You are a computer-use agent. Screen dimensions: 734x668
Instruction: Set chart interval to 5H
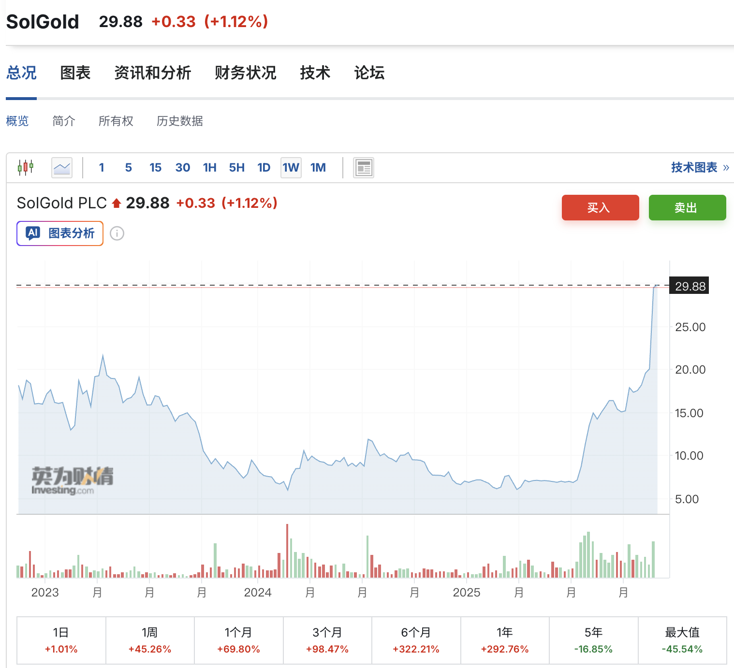point(237,168)
